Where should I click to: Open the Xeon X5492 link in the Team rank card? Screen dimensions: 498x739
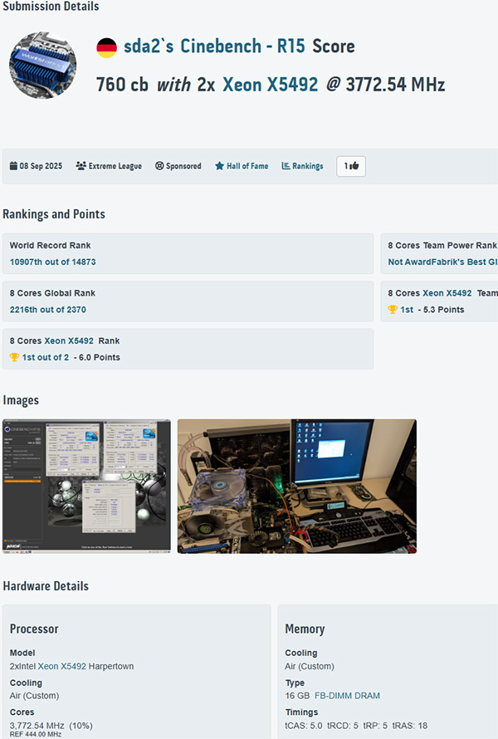[x=447, y=293]
